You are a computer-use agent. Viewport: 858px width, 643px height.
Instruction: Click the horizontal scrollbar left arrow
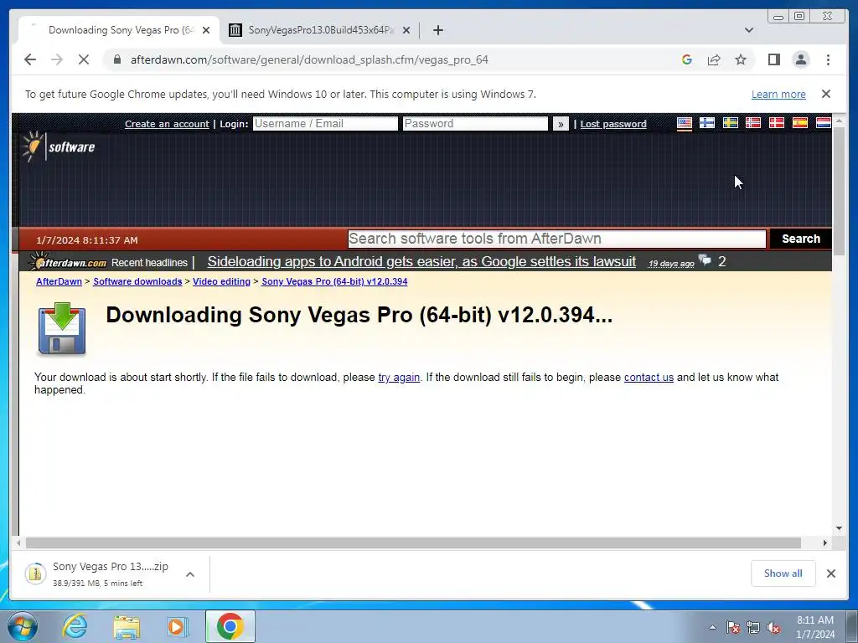(18, 543)
